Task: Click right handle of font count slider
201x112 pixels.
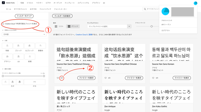Action: 44,76
